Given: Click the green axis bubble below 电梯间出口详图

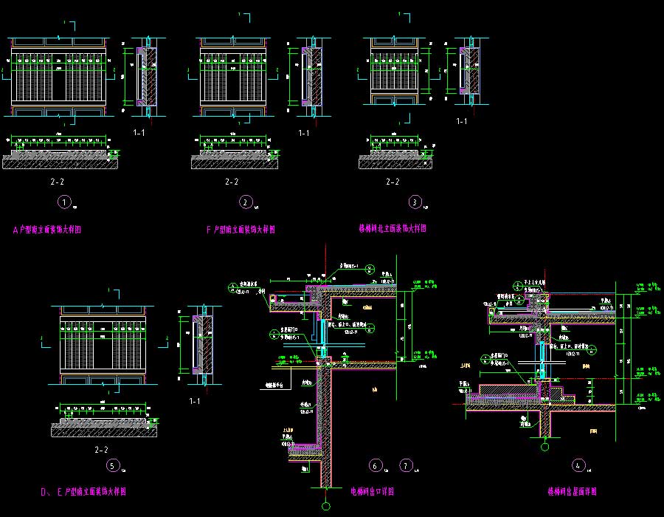Looking at the screenshot, I should point(326,506).
